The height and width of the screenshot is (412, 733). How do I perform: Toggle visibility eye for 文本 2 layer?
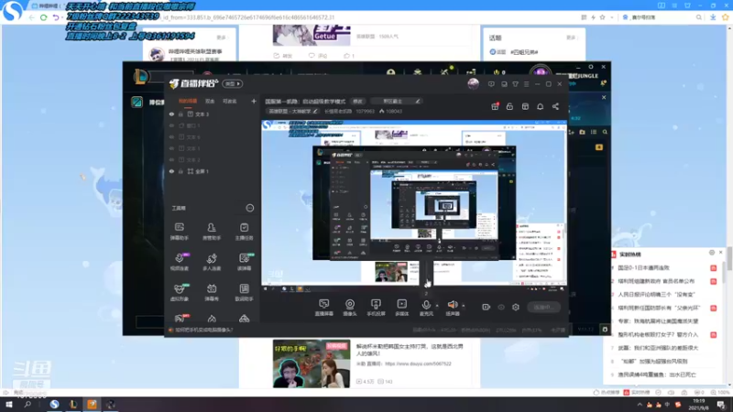coord(171,159)
